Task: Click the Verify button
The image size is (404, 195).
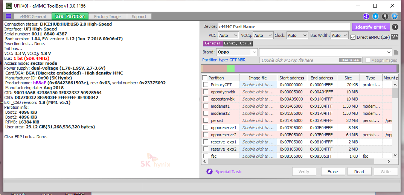Action: click(x=304, y=172)
